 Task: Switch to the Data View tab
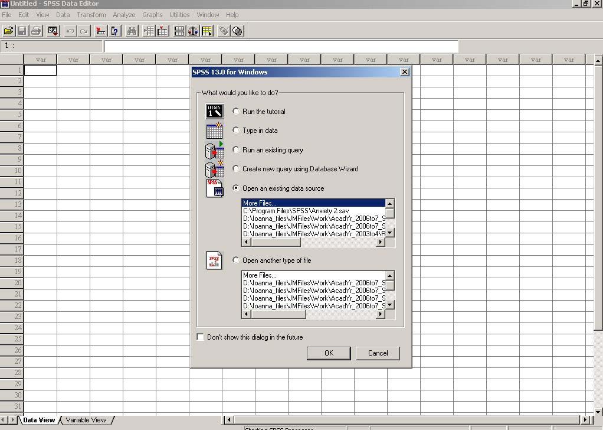pyautogui.click(x=39, y=420)
